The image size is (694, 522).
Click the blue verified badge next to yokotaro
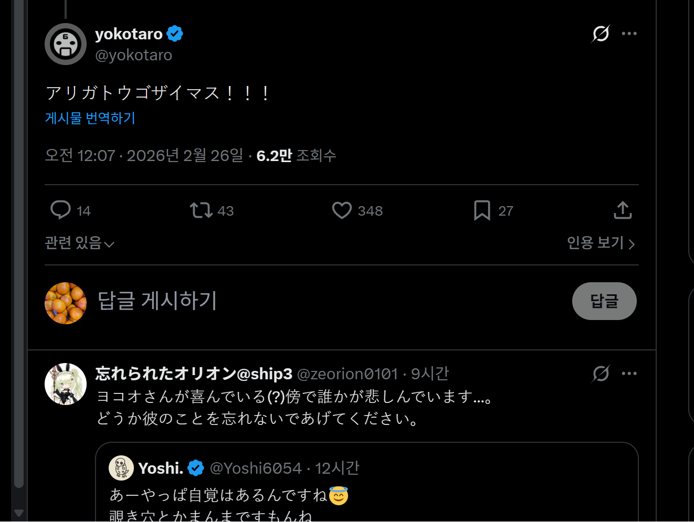[175, 34]
